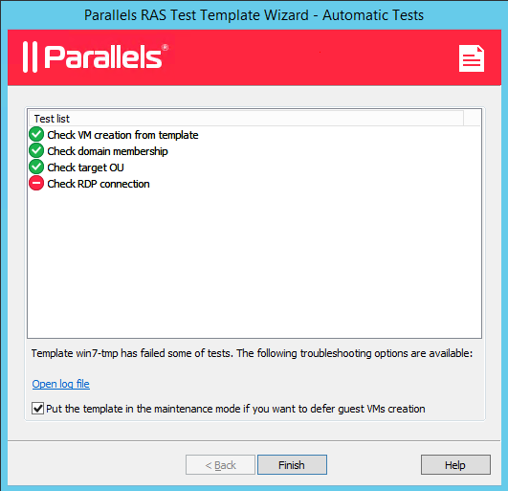The image size is (508, 491).
Task: Click the green check icon for VM creation
Action: click(36, 135)
